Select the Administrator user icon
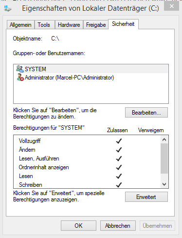This screenshot has width=182, height=238. point(20,78)
